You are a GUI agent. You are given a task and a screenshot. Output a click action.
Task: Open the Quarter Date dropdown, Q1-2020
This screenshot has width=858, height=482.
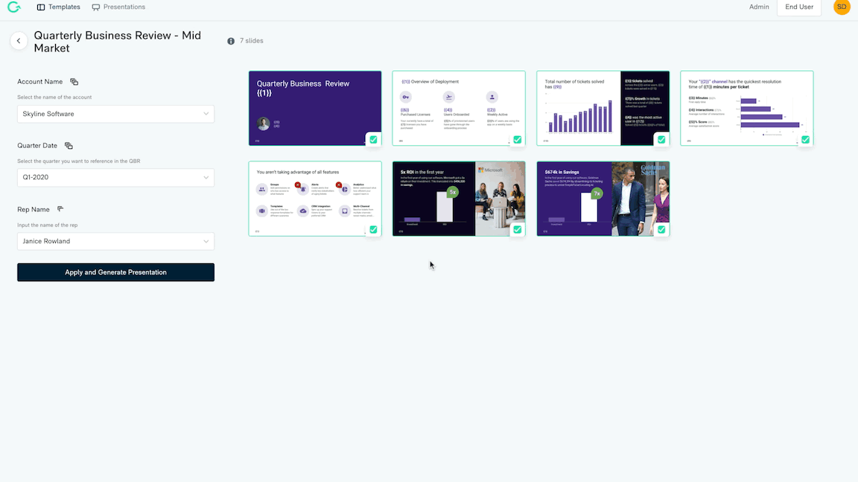coord(115,177)
